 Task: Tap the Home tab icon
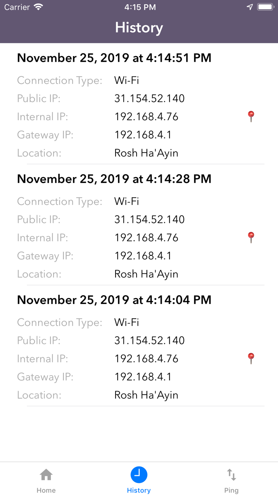click(46, 474)
